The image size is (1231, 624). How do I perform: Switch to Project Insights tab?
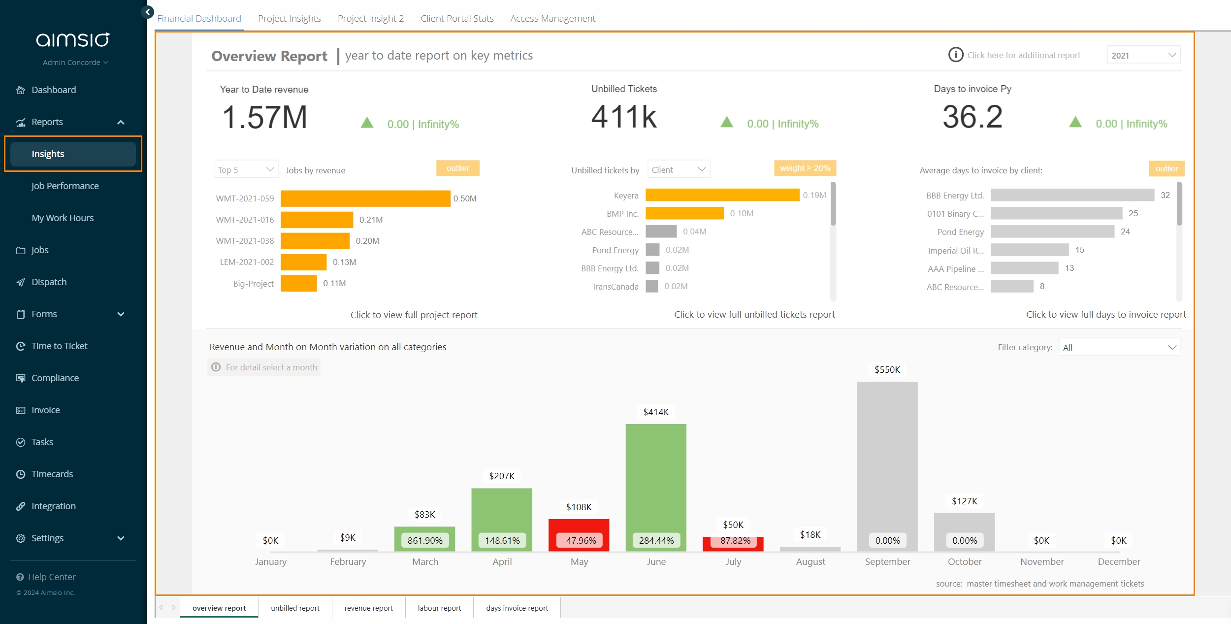(x=290, y=18)
